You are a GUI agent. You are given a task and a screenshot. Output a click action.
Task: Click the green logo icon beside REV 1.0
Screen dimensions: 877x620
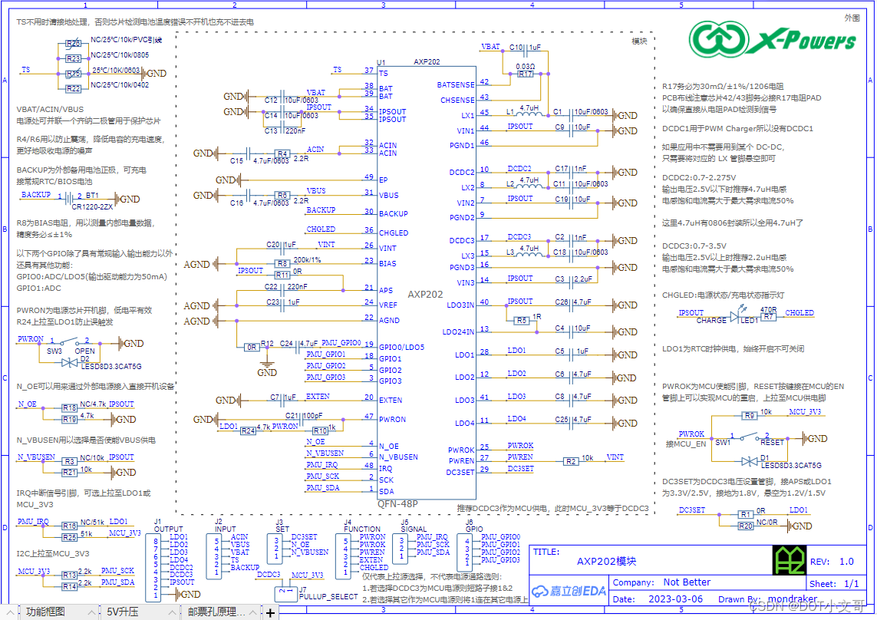pyautogui.click(x=791, y=561)
